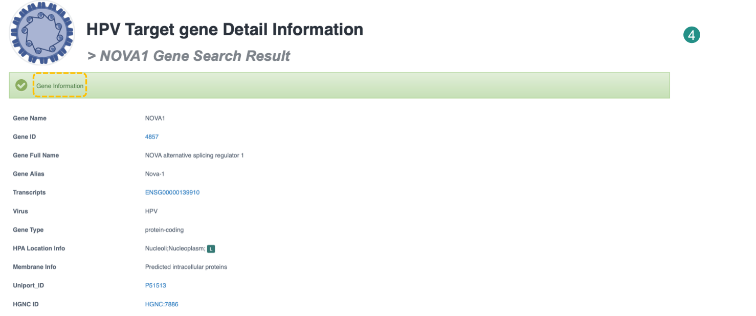
Task: Click the green L badge icon
Action: coord(211,249)
